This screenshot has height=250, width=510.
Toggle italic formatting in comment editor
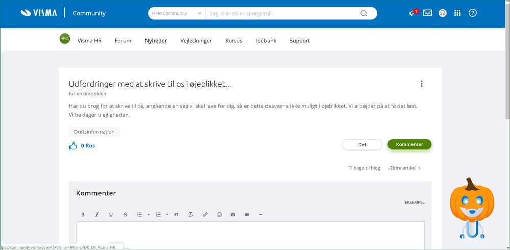[x=97, y=215]
